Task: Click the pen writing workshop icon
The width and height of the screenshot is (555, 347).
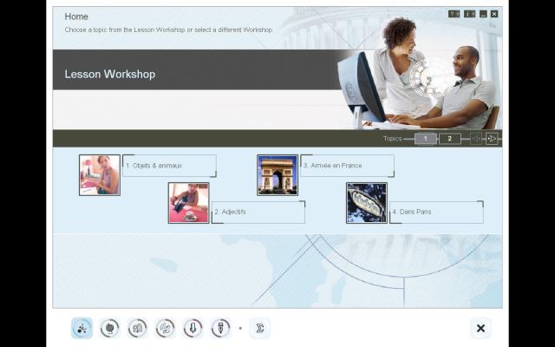Action: coord(220,328)
